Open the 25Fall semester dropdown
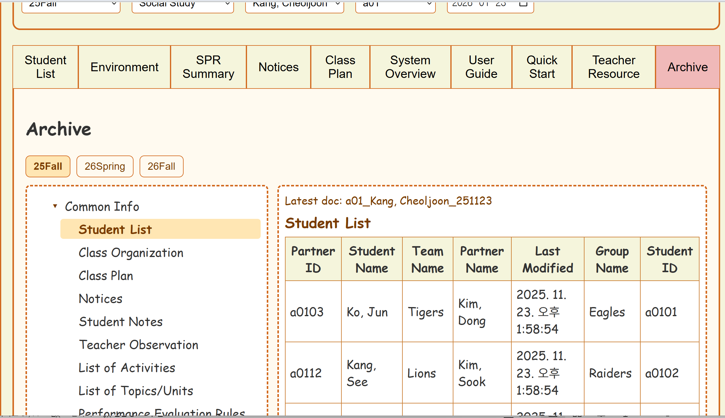The width and height of the screenshot is (725, 418). click(71, 5)
